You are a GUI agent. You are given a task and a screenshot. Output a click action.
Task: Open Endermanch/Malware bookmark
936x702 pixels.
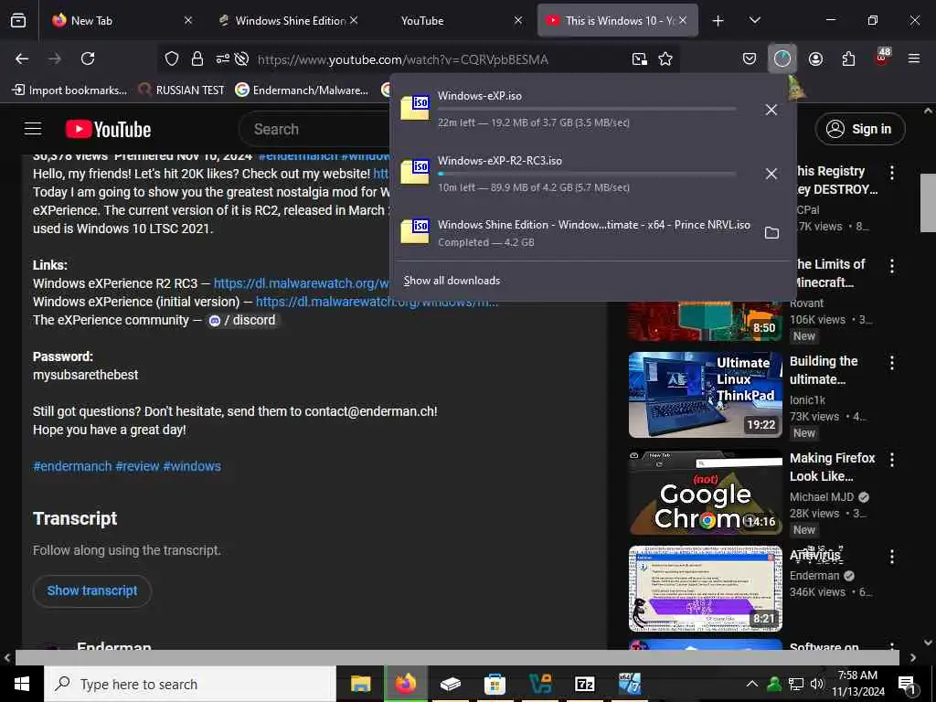click(x=302, y=90)
